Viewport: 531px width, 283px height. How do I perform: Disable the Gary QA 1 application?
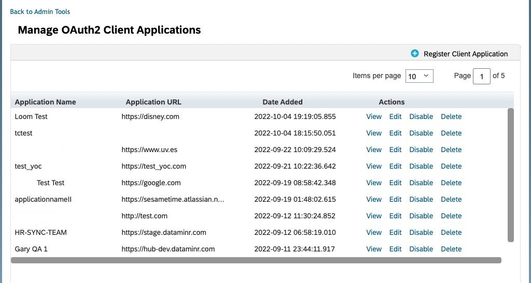coord(421,249)
